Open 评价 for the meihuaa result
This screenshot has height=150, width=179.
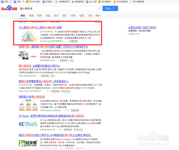coord(53,76)
